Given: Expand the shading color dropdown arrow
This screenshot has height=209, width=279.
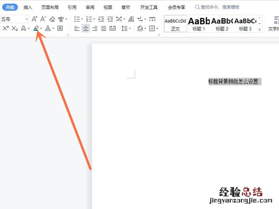Looking at the screenshot, I should 146,28.
